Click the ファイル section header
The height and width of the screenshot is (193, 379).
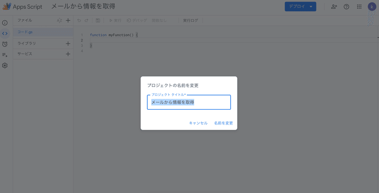click(25, 20)
